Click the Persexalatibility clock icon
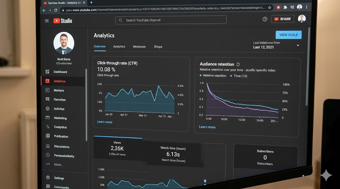The width and height of the screenshot is (340, 189). pos(48,155)
